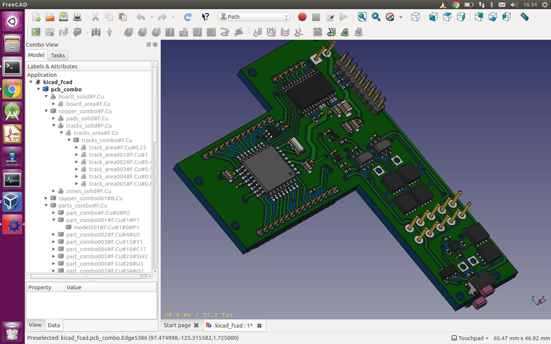Select the Measure distance ruler tool
The width and height of the screenshot is (551, 344).
tap(525, 17)
